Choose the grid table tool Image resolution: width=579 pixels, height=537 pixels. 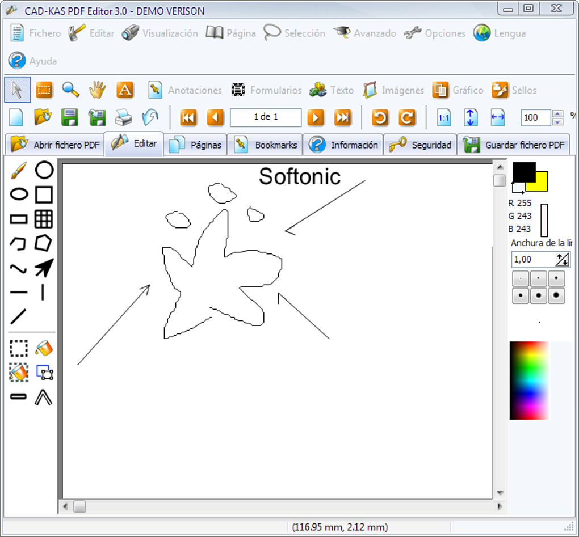point(44,219)
